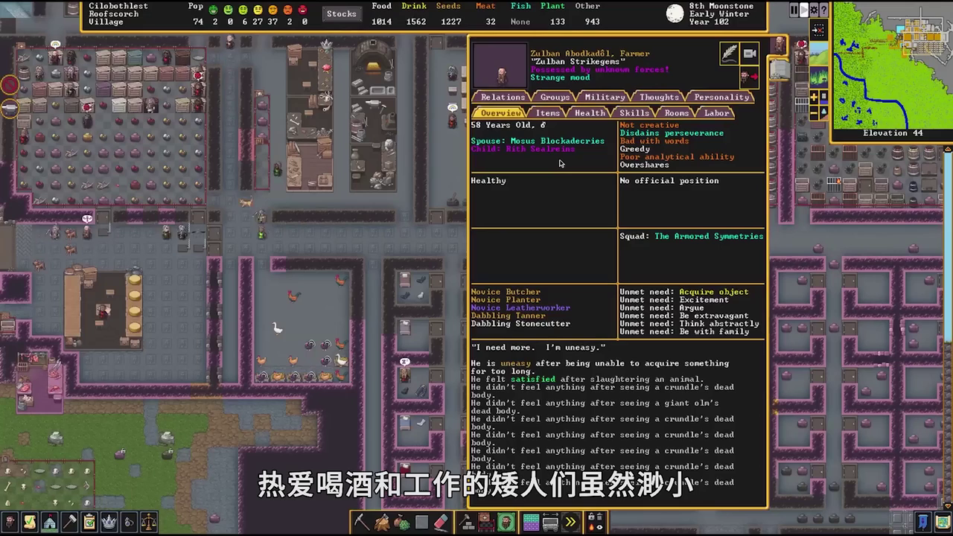Switch to the Personality tab
The height and width of the screenshot is (536, 953).
pos(721,97)
